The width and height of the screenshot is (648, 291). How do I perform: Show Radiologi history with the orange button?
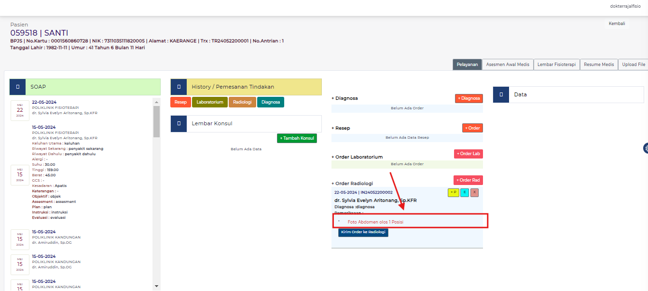click(x=242, y=102)
